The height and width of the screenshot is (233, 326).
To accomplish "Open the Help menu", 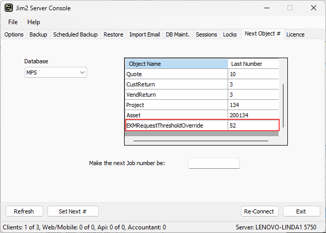I will 33,22.
